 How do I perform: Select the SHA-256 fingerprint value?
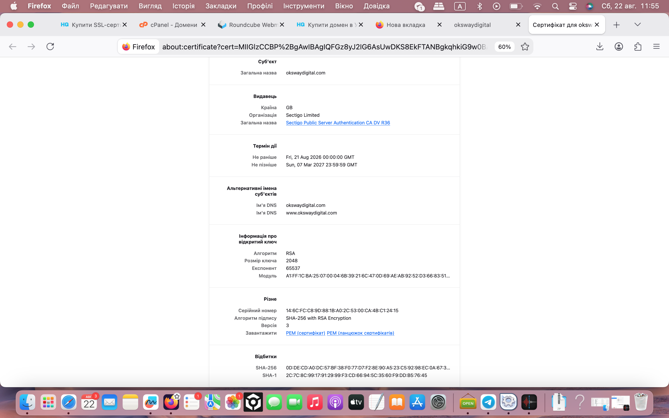pyautogui.click(x=368, y=368)
